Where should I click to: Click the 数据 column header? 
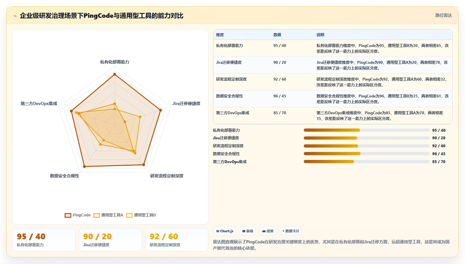[277, 35]
